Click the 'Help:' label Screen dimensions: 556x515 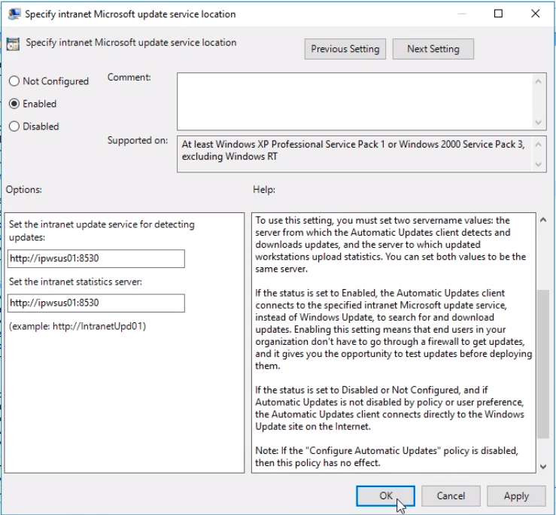coord(264,190)
